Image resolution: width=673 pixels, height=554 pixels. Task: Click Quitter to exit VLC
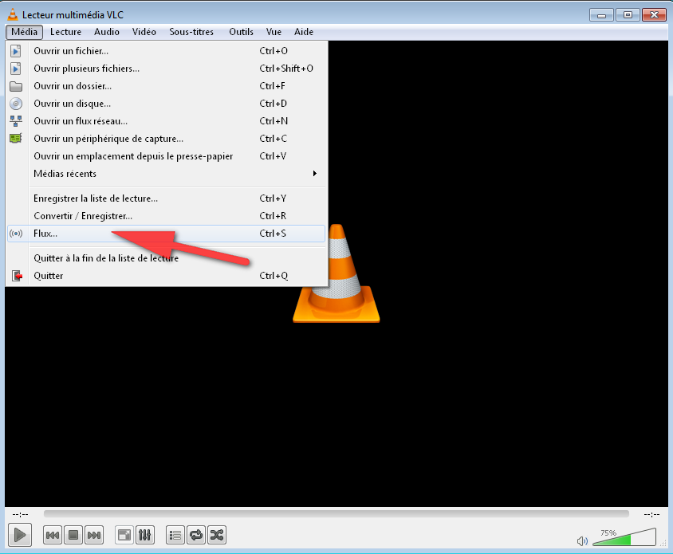click(49, 276)
